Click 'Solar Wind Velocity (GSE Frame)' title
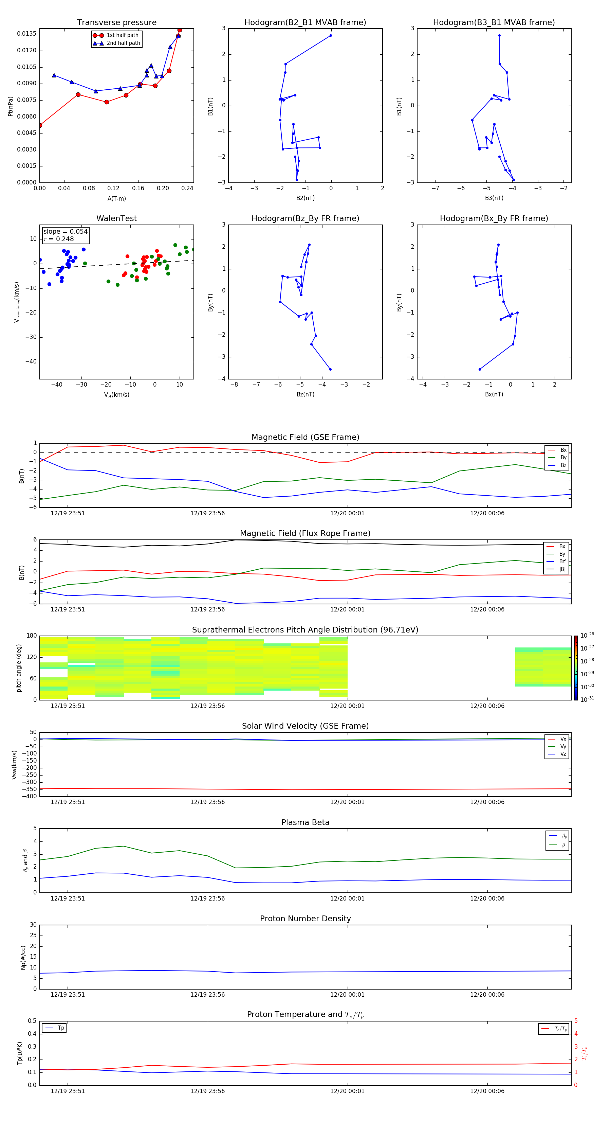The height and width of the screenshot is (1121, 611). click(305, 726)
